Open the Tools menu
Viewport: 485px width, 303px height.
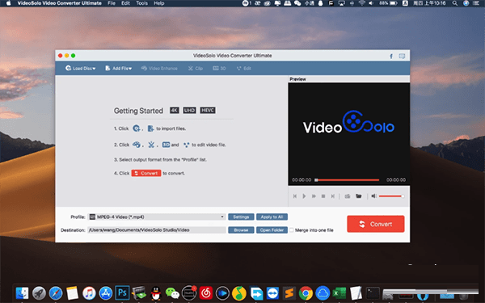tap(141, 3)
